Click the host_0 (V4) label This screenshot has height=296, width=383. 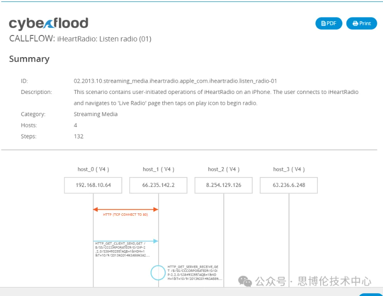click(94, 169)
